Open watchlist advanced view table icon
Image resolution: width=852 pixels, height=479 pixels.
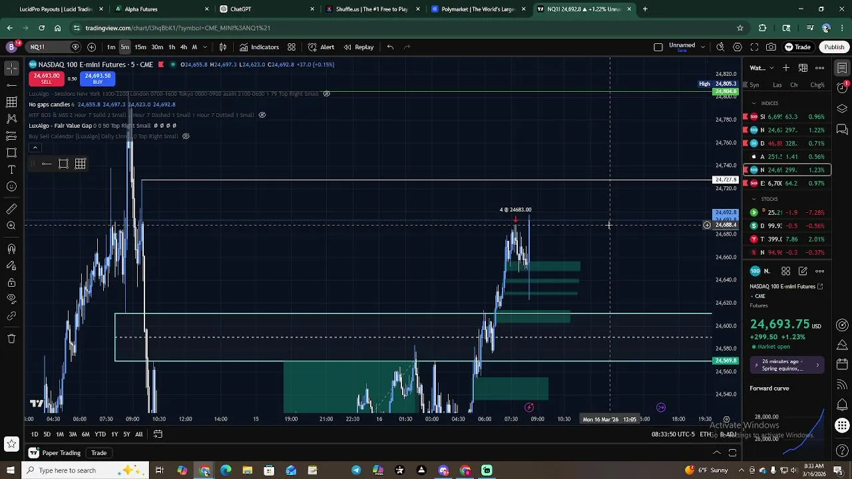(x=803, y=68)
